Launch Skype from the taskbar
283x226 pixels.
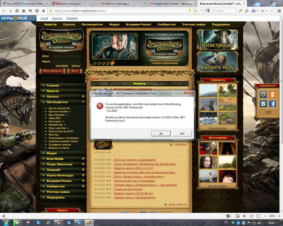(38, 223)
